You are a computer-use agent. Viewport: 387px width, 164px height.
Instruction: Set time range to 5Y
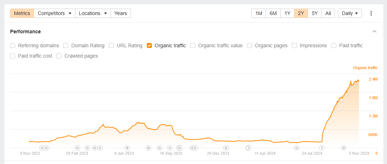[314, 13]
